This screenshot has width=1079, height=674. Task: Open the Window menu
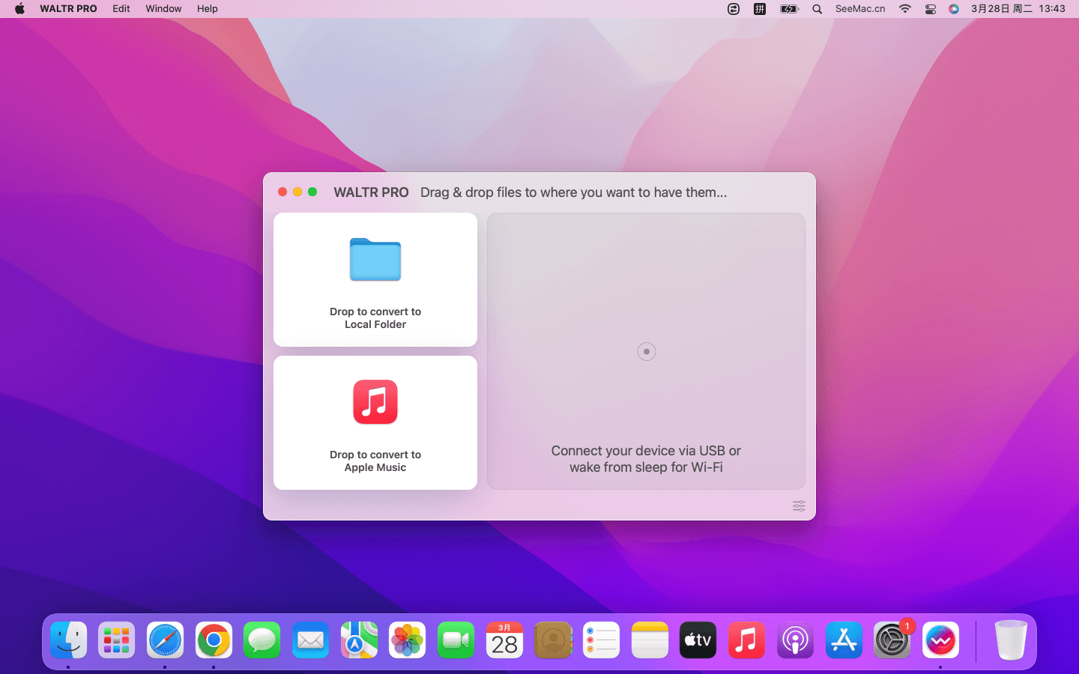(x=163, y=9)
